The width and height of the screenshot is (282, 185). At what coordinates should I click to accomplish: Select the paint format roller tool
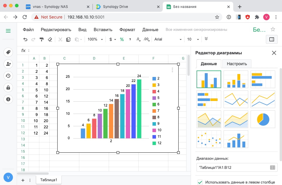pos(41,39)
